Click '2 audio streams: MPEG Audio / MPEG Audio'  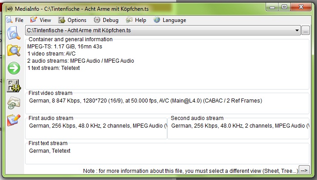[x=80, y=61]
